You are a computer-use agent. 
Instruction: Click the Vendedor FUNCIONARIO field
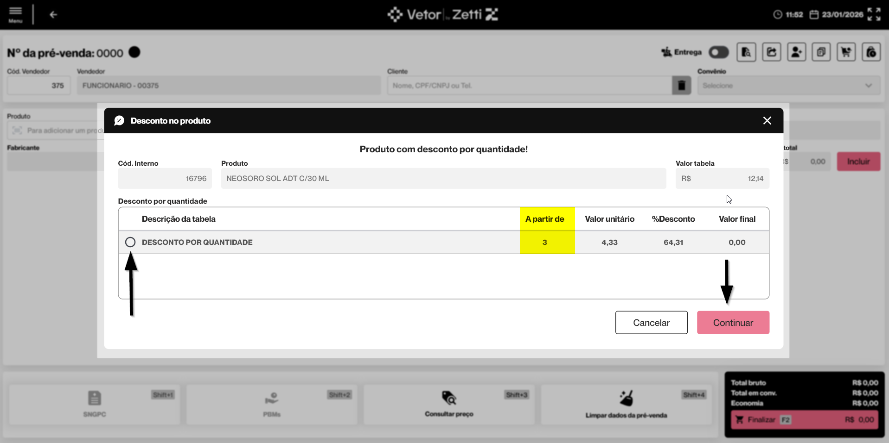pyautogui.click(x=229, y=86)
